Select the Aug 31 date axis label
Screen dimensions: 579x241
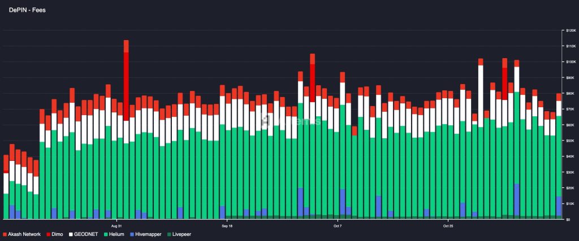point(117,225)
